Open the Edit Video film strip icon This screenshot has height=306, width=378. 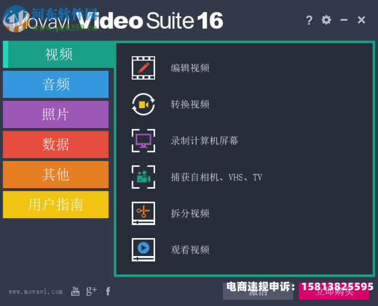click(x=143, y=68)
